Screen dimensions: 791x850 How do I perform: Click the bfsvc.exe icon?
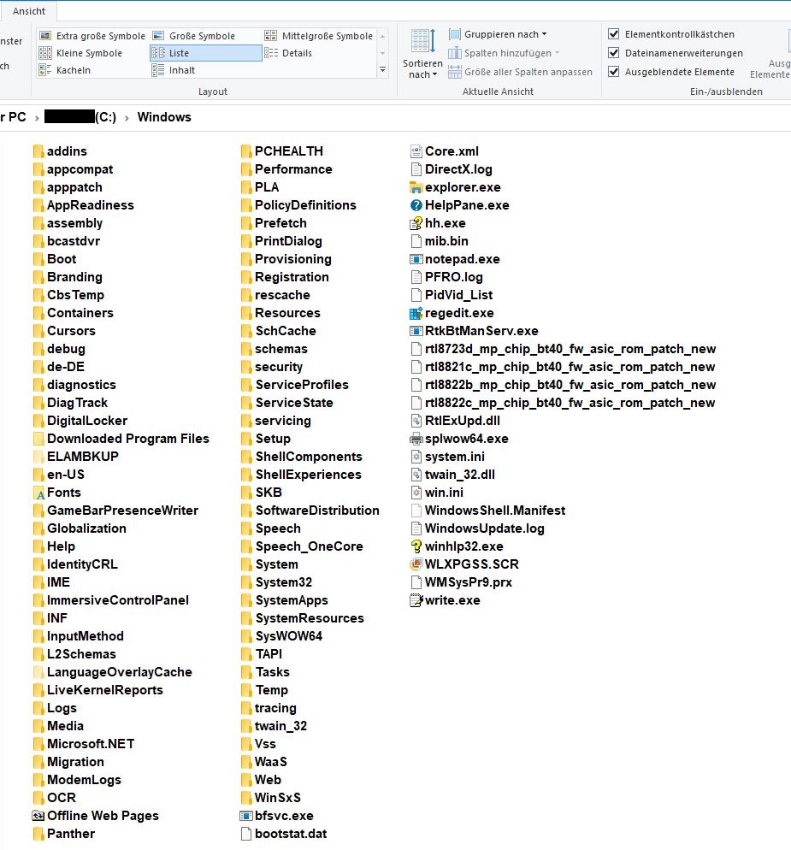tap(246, 816)
